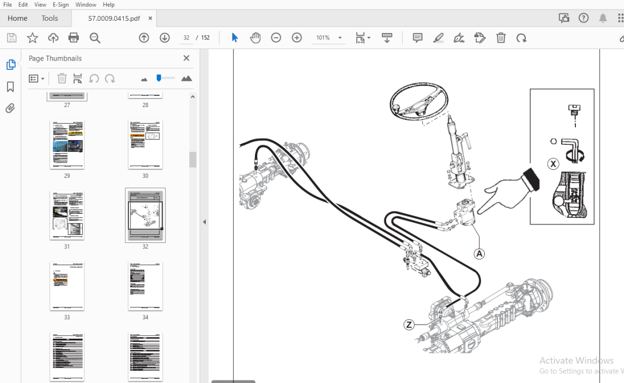Select the Highlight text tool
This screenshot has width=624, height=383.
pyautogui.click(x=438, y=38)
